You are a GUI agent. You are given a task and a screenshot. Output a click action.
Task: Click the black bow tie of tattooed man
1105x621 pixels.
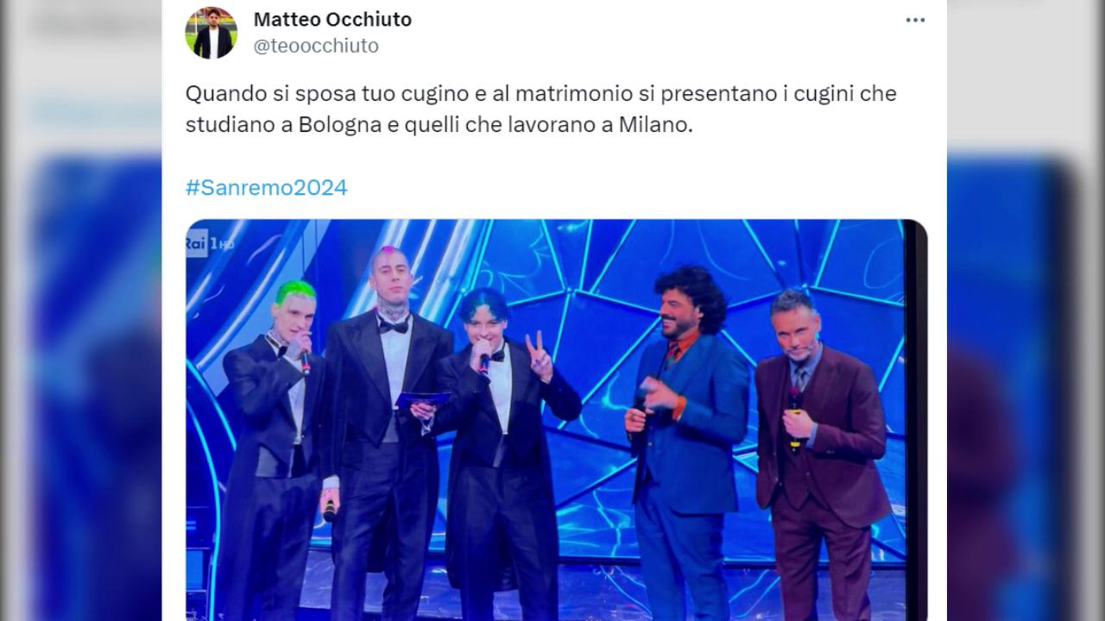pyautogui.click(x=394, y=325)
